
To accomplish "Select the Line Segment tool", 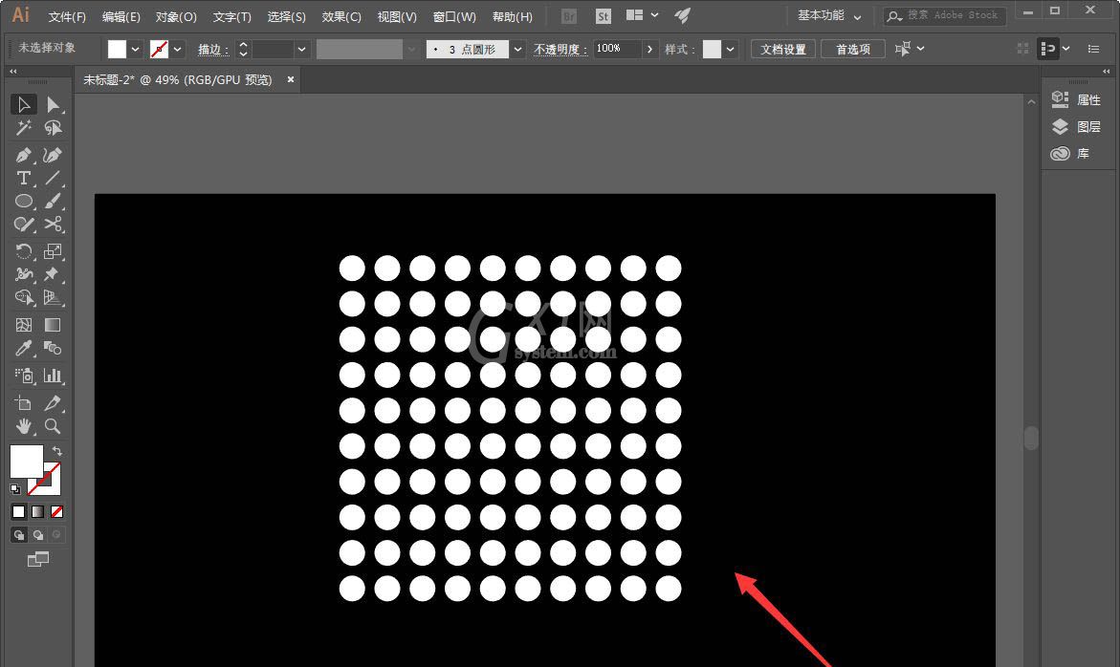I will [x=53, y=178].
